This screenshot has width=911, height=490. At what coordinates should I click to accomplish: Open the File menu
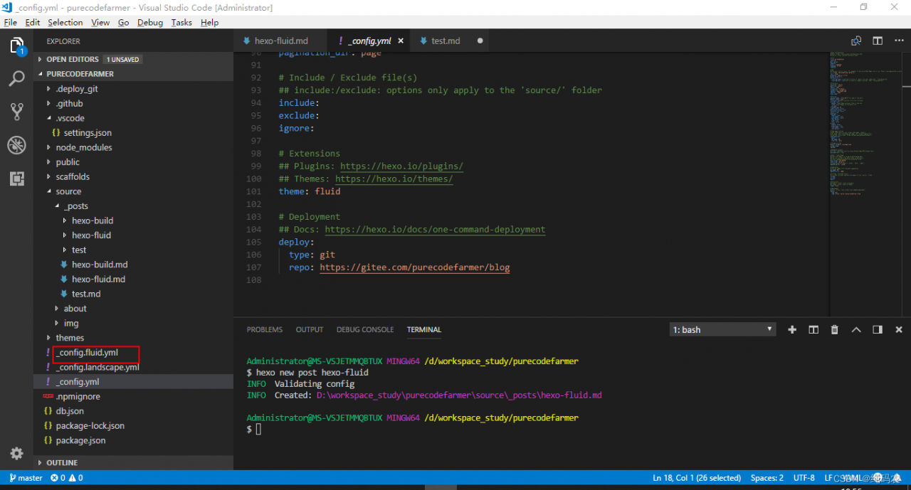(10, 23)
